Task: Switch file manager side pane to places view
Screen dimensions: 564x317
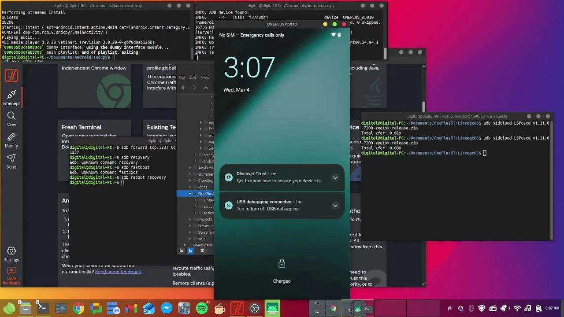Action: [x=181, y=251]
